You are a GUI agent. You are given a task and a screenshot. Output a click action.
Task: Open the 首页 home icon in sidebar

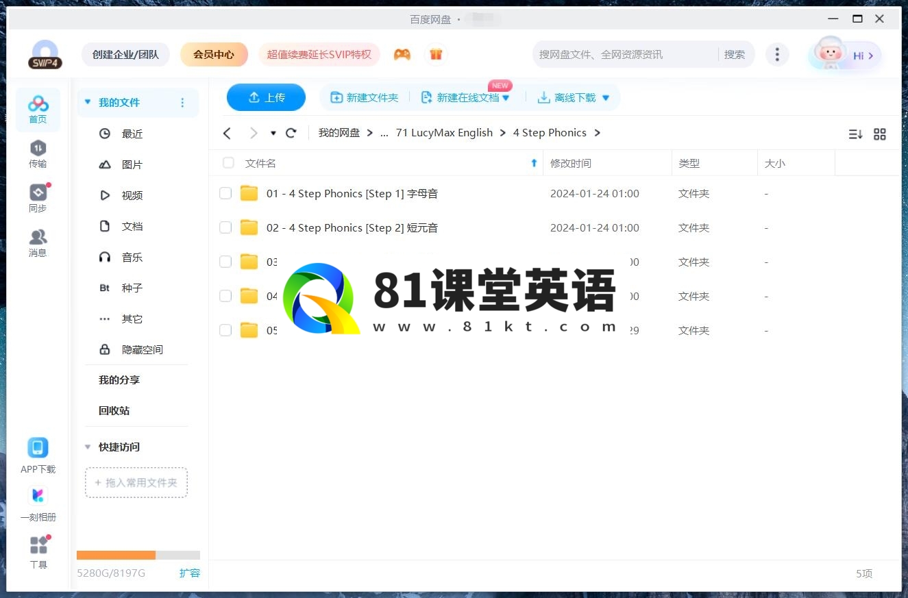point(38,110)
